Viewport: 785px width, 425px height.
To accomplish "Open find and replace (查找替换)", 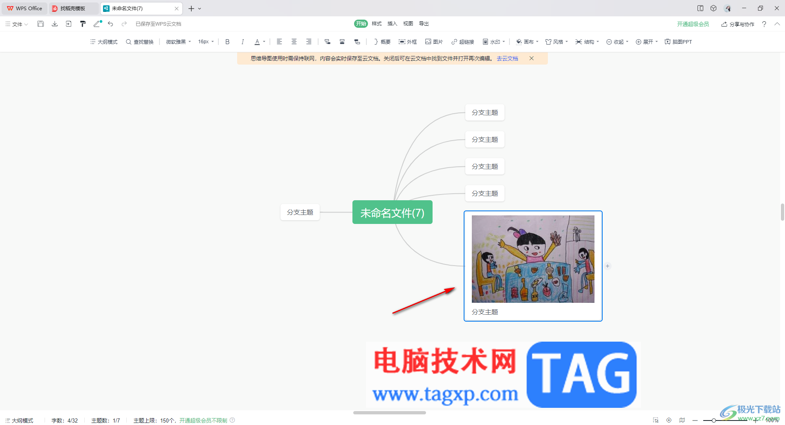I will [x=140, y=42].
